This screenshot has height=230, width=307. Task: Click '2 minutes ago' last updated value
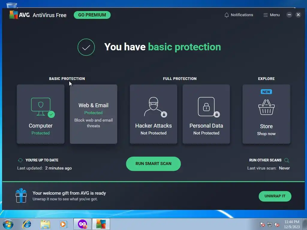click(x=58, y=168)
